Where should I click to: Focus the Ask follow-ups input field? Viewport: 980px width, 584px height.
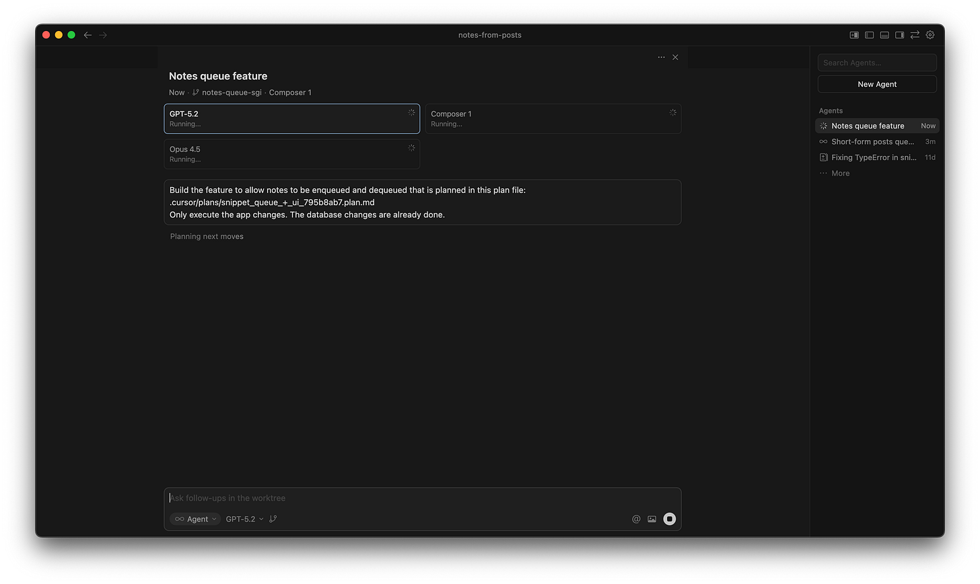tap(423, 498)
